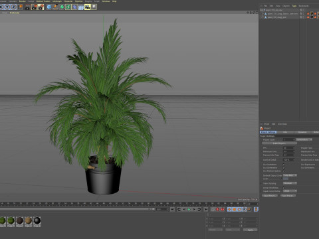Toggle the Use Animation checkbox

284,165
